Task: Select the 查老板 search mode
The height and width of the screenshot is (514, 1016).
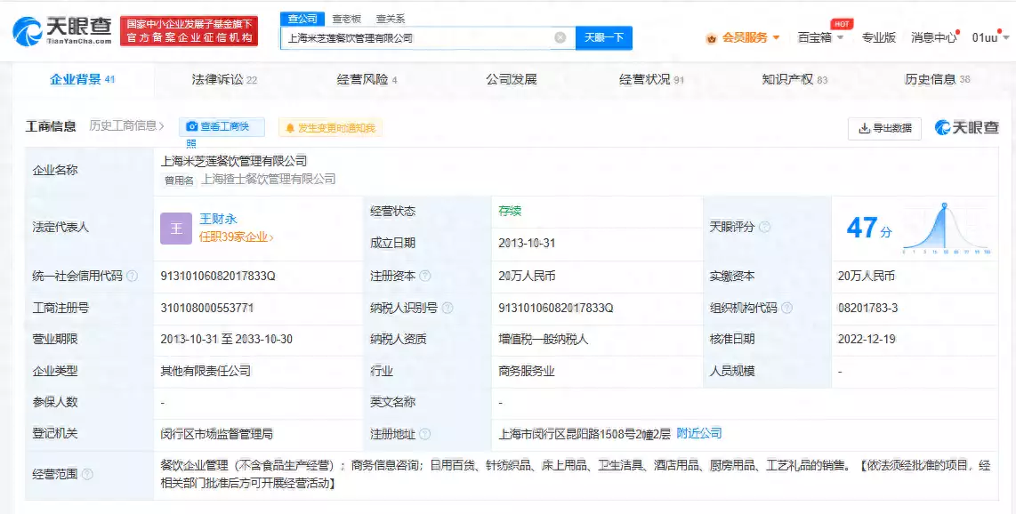Action: pos(346,18)
